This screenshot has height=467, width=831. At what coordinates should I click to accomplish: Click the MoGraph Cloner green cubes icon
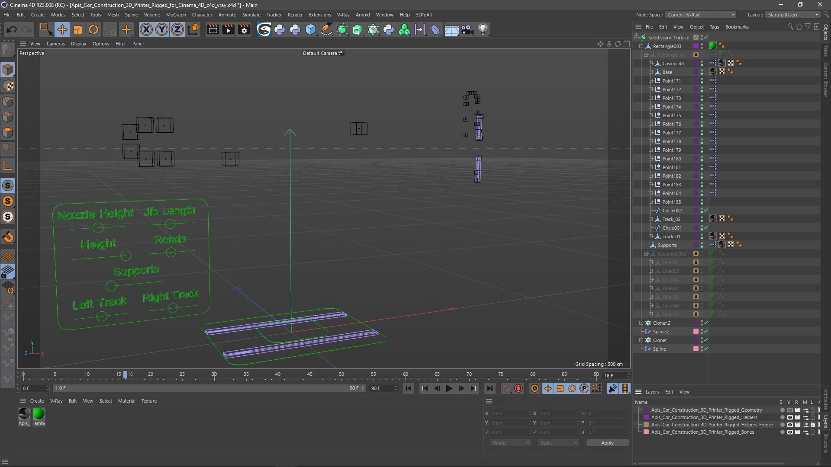pyautogui.click(x=404, y=29)
